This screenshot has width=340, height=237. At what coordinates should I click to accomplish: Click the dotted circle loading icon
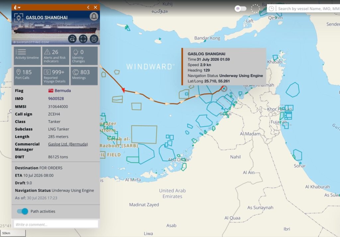(255, 9)
